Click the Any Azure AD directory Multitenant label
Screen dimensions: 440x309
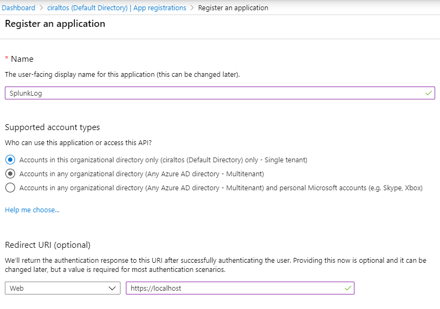(x=141, y=174)
